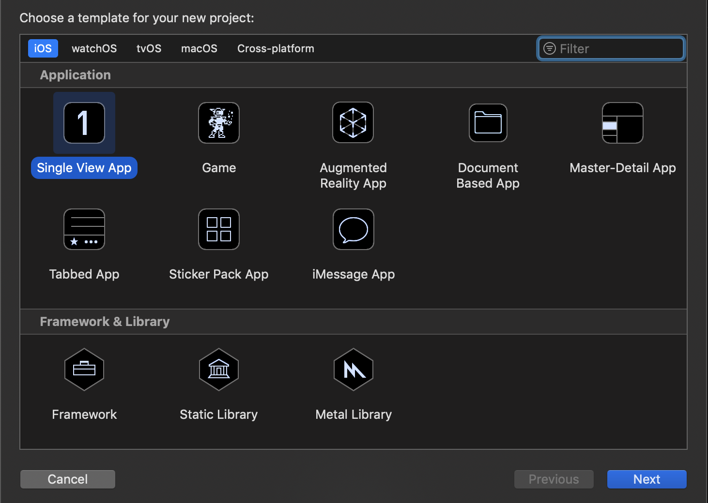Click the filter icon in search field

[550, 49]
